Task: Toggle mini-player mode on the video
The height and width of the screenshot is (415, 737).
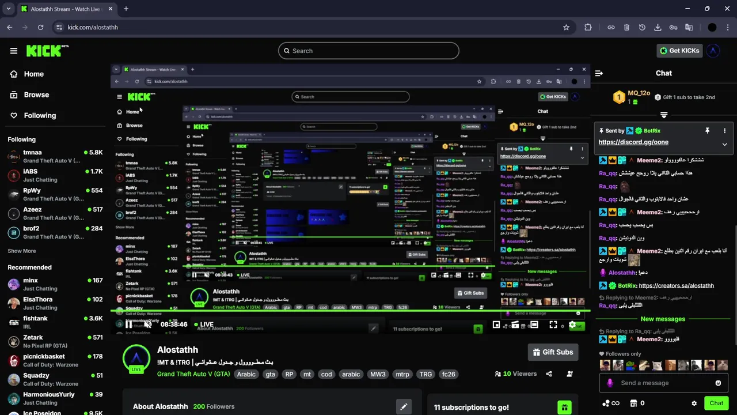Action: (x=496, y=325)
